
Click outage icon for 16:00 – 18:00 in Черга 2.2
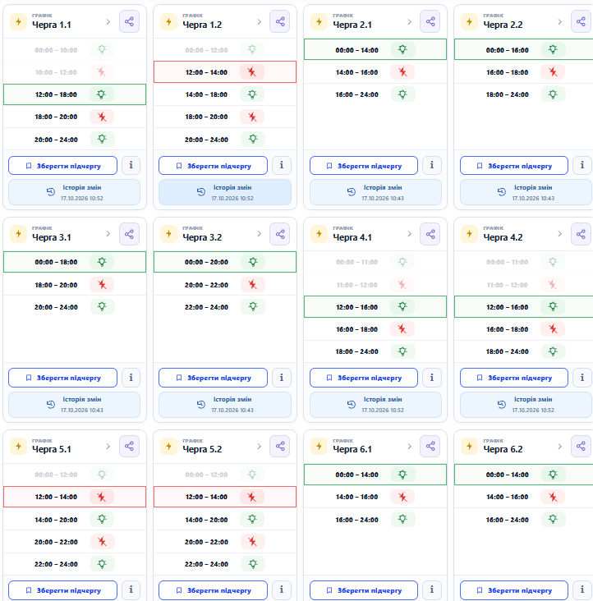pos(553,71)
